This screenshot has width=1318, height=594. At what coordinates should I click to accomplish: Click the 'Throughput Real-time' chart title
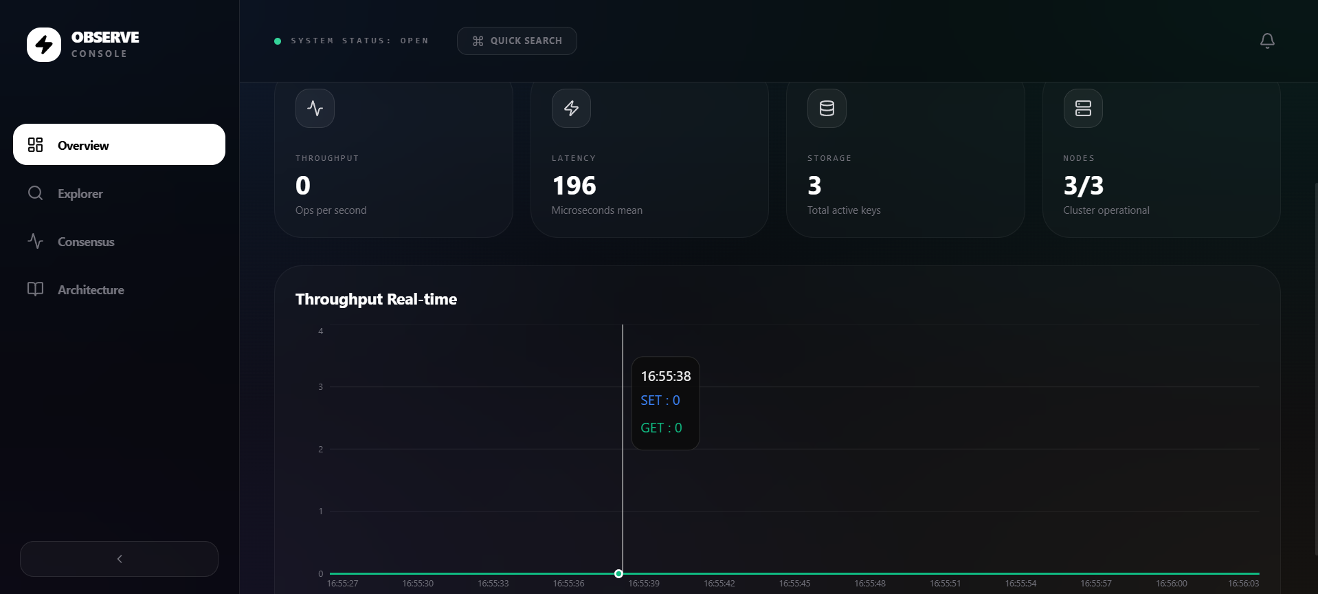(376, 299)
